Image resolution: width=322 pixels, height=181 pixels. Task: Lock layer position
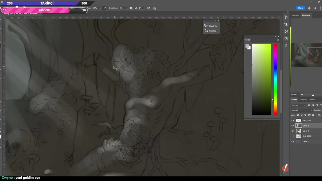click(305, 115)
